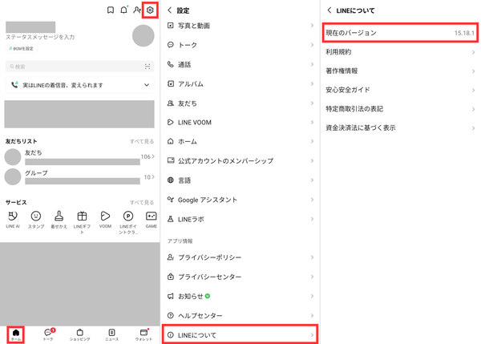The height and width of the screenshot is (344, 481).
Task: Open LINE VOOM settings
Action: pos(240,123)
